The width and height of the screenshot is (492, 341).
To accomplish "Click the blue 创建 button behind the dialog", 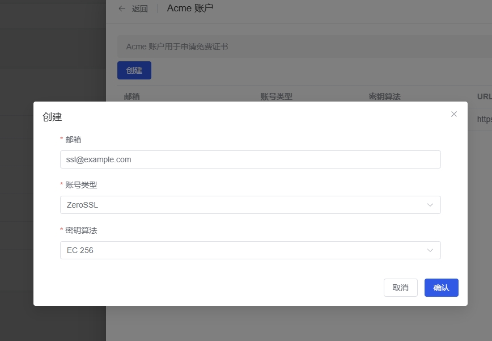I will [134, 70].
